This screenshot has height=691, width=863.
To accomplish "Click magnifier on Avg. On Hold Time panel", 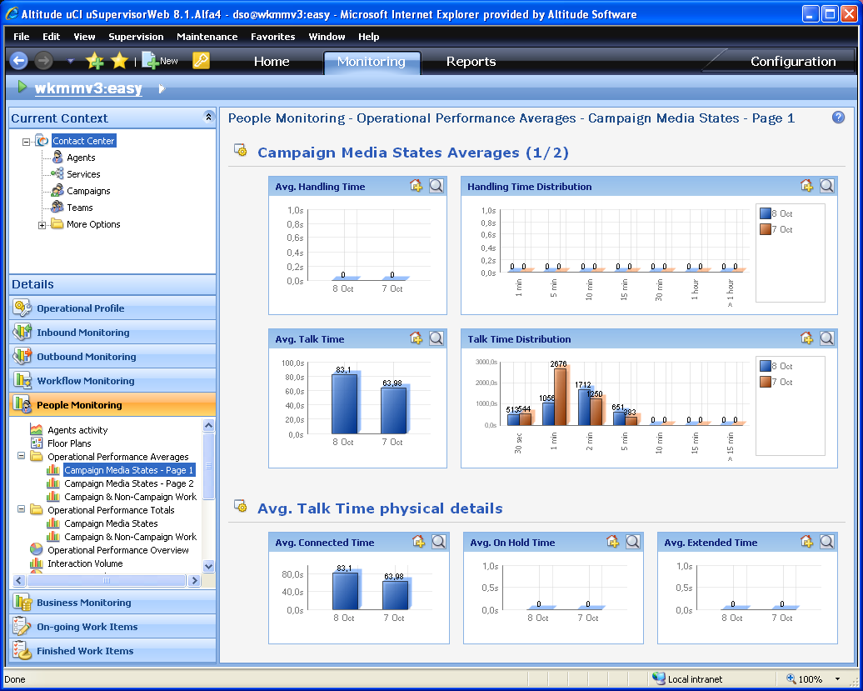I will tap(633, 542).
